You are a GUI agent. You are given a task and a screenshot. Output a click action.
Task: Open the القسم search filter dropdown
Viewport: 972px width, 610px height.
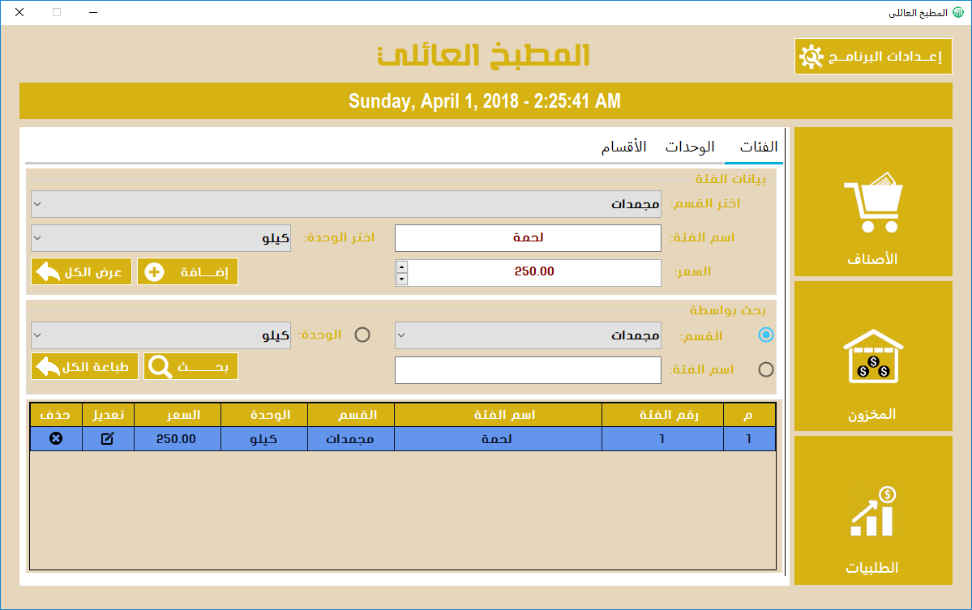tap(528, 335)
